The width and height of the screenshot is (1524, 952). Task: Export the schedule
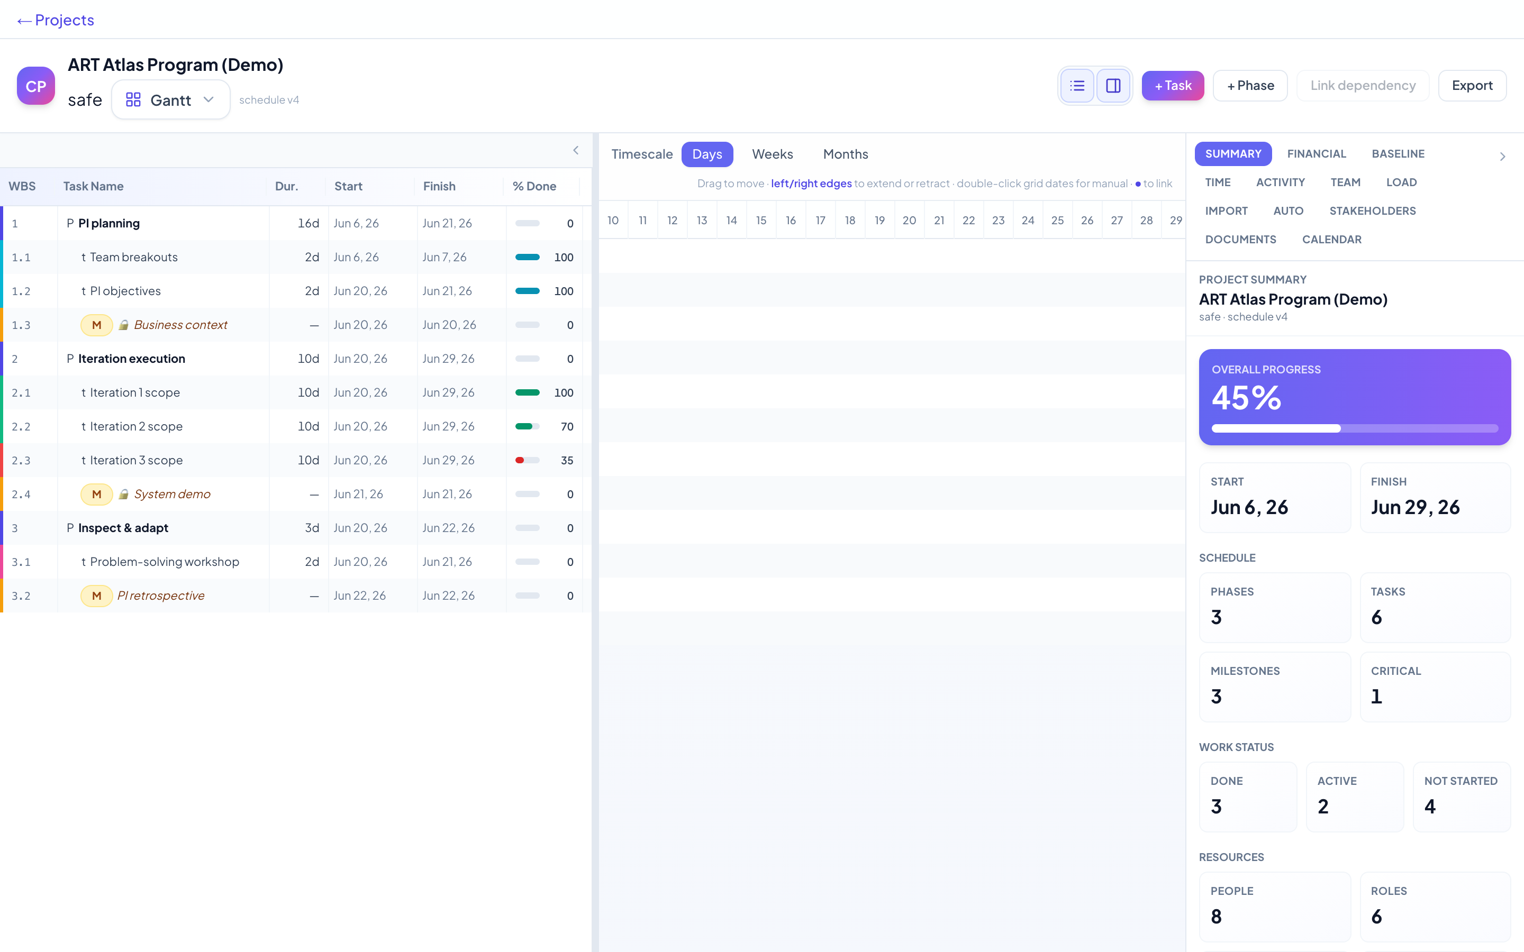coord(1472,86)
